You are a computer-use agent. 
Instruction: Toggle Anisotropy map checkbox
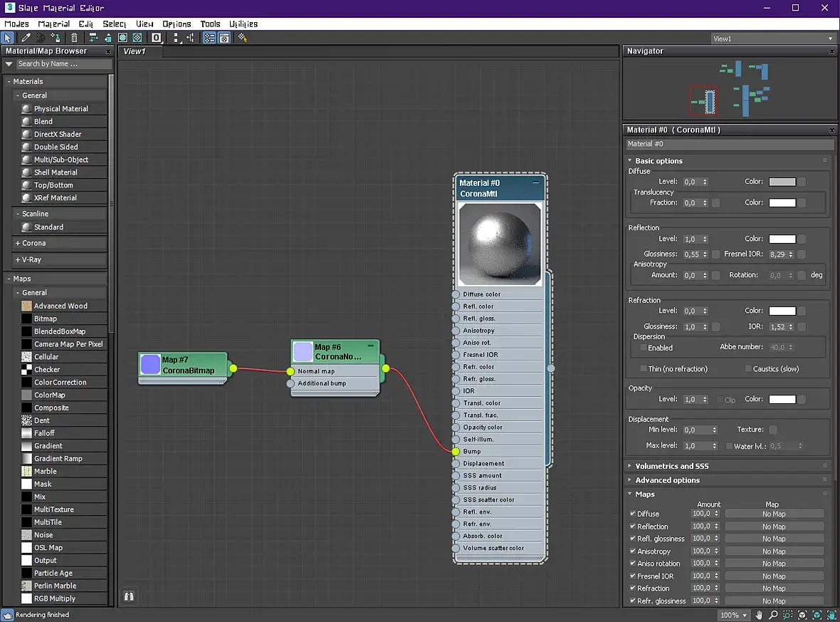click(633, 551)
